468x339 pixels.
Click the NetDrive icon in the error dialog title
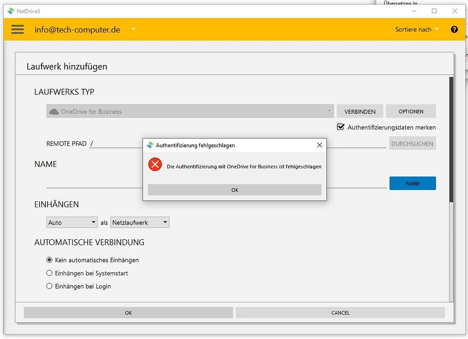point(151,145)
